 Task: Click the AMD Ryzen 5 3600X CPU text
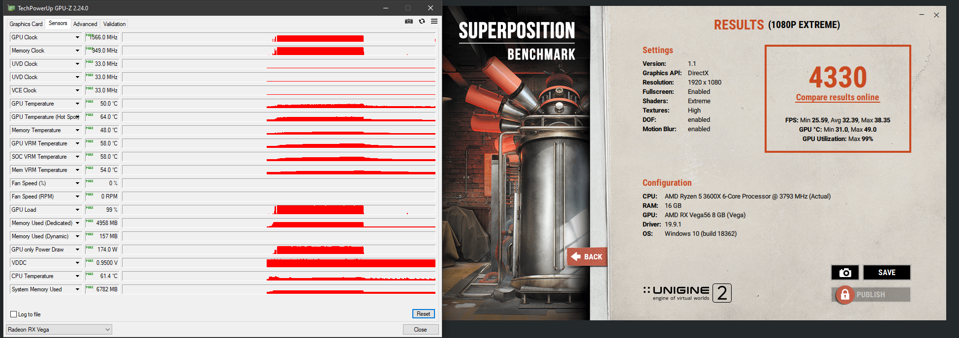pos(747,197)
